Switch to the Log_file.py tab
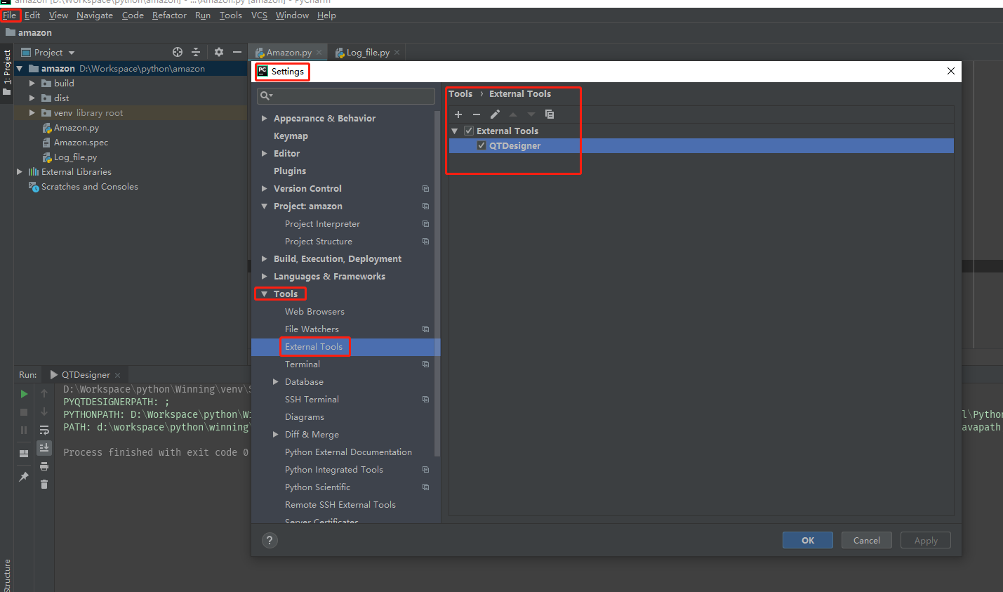The width and height of the screenshot is (1003, 592). coord(368,51)
